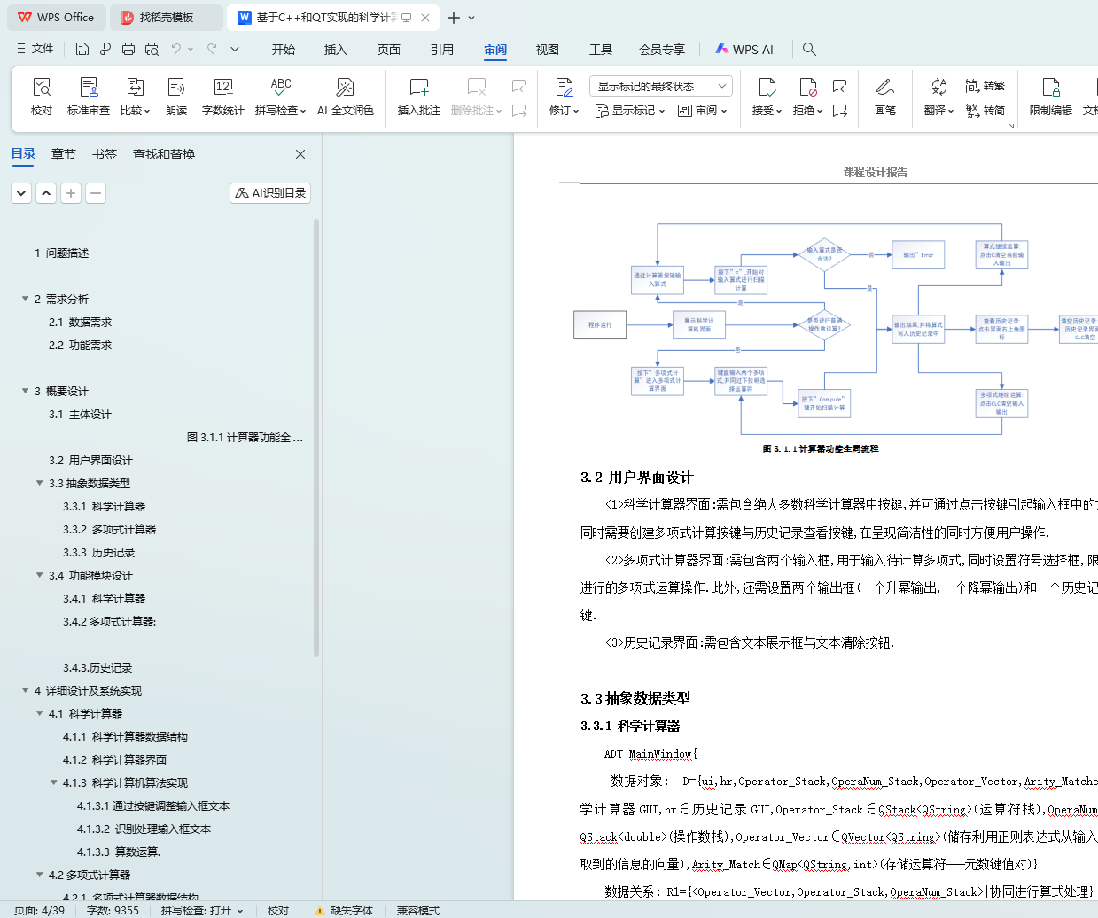Click 字数: 9355 in status bar
The width and height of the screenshot is (1098, 918).
pyautogui.click(x=113, y=910)
